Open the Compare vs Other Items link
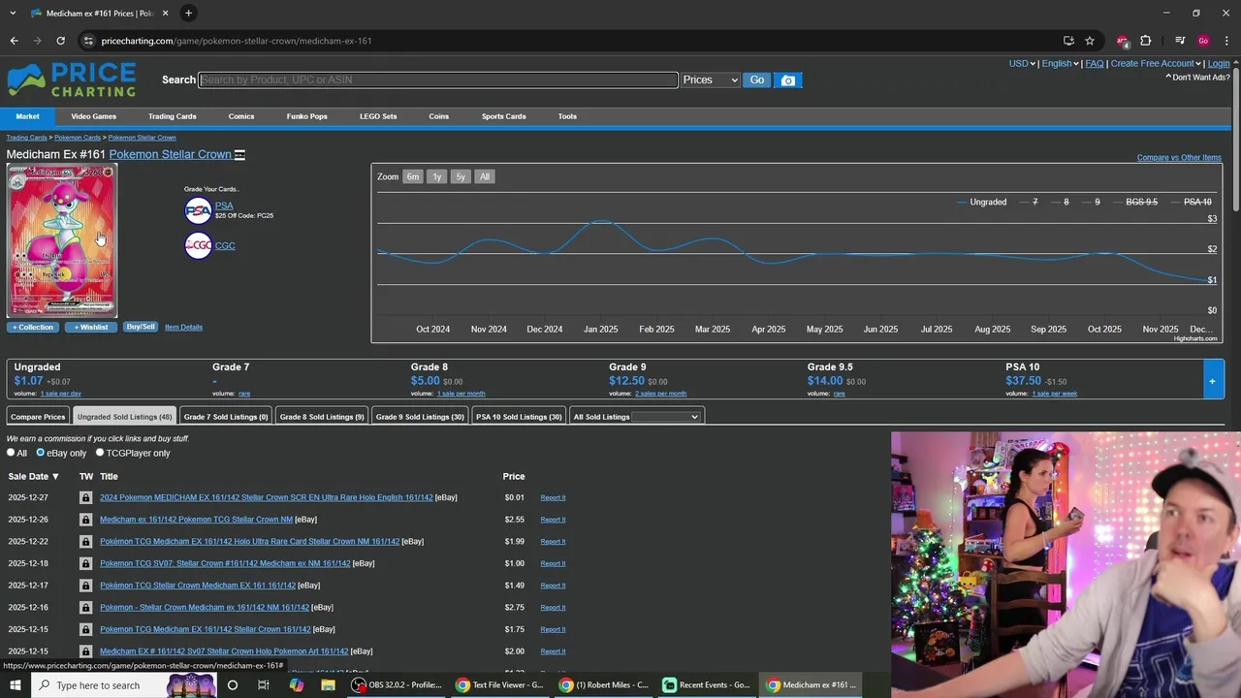The width and height of the screenshot is (1241, 698). (x=1179, y=157)
